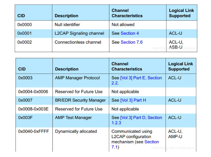Select the 0x003F CID cell

point(25,118)
